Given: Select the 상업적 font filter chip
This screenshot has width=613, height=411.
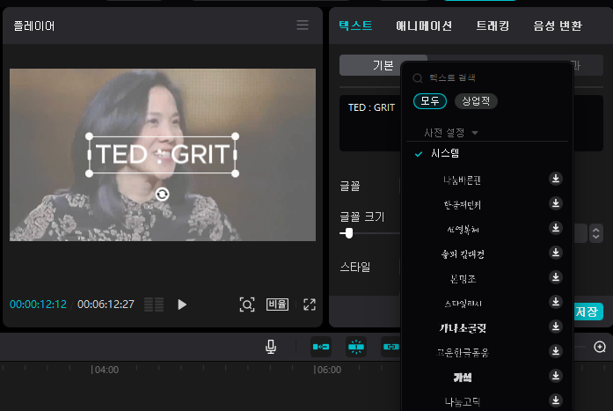Looking at the screenshot, I should click(x=476, y=101).
